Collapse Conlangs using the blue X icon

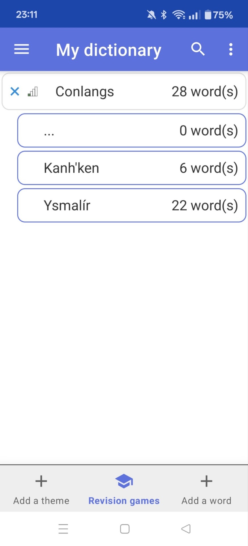[x=15, y=92]
